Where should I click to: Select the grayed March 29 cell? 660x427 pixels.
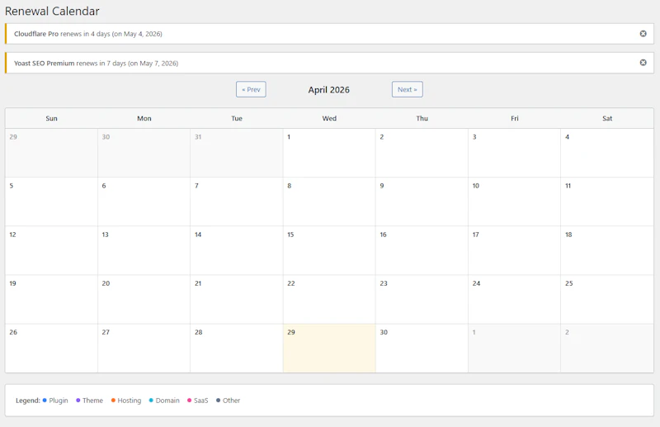tap(51, 153)
